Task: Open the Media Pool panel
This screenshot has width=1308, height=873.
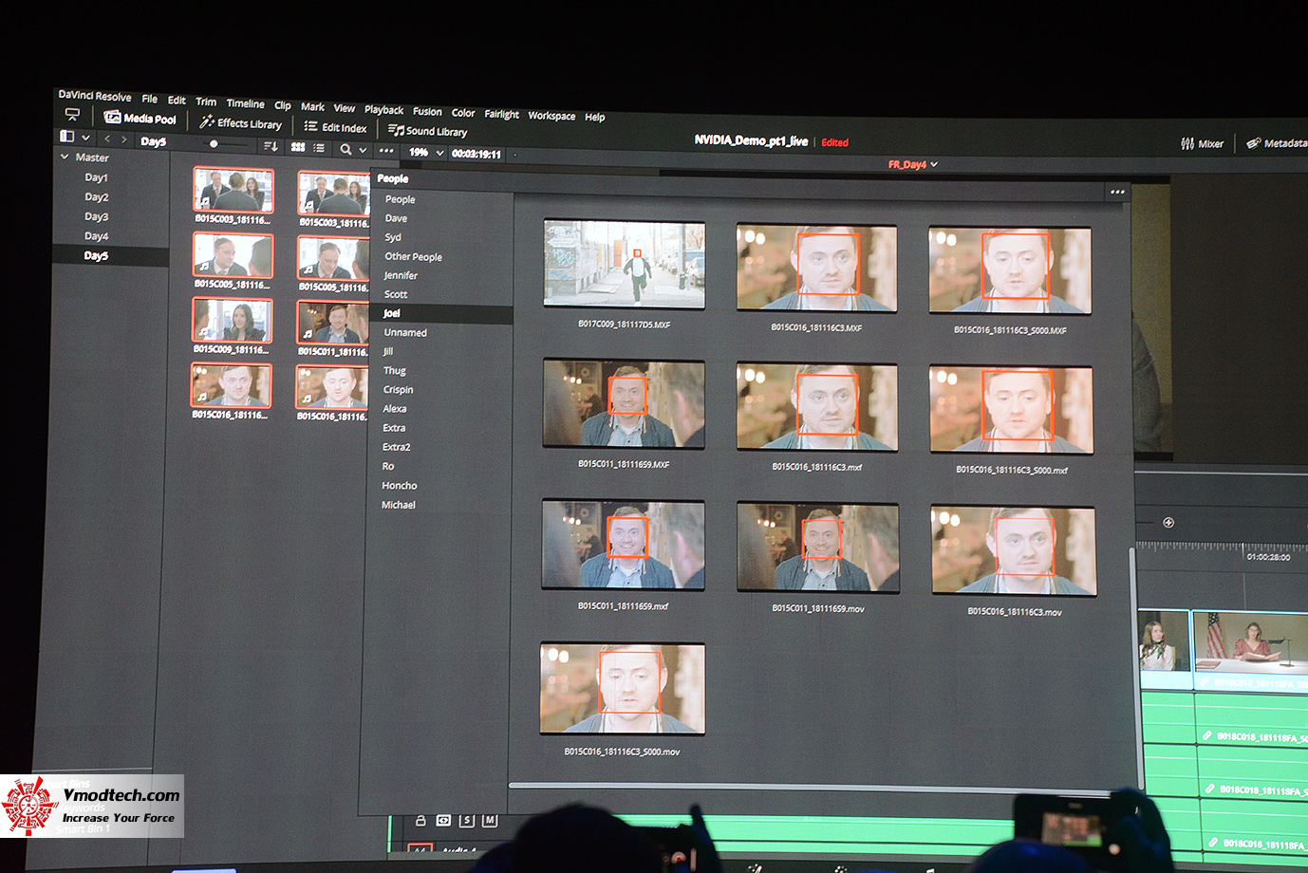Action: (140, 118)
